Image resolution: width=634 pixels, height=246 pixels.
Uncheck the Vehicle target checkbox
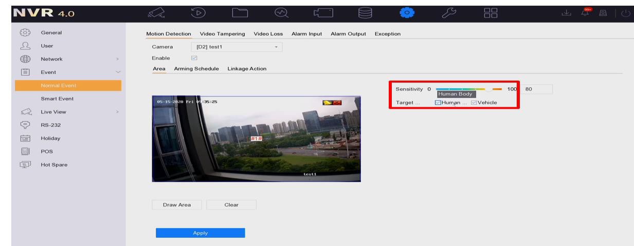[x=474, y=103]
